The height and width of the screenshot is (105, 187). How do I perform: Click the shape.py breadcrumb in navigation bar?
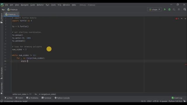point(13,10)
